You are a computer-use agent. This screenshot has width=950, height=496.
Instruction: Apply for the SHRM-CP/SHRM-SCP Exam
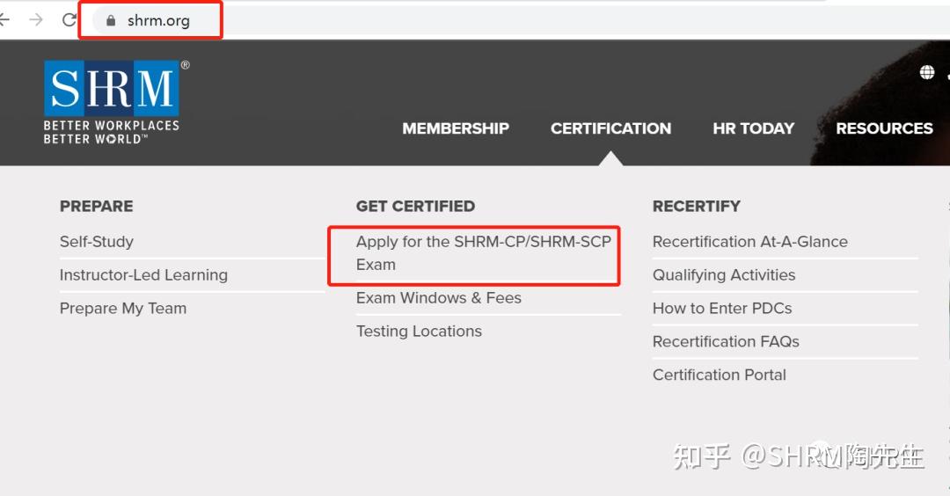pyautogui.click(x=483, y=253)
